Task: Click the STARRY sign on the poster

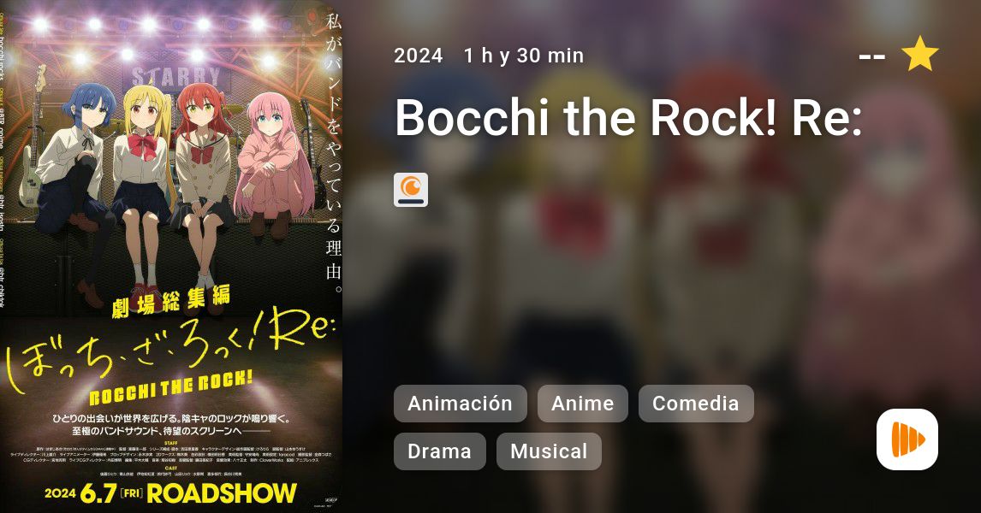Action: pos(176,77)
